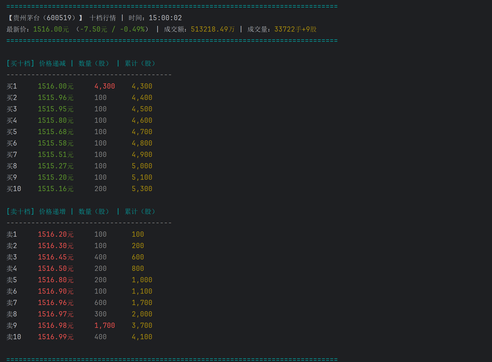Click the price change text -7.50元 / -0.49%

point(112,29)
